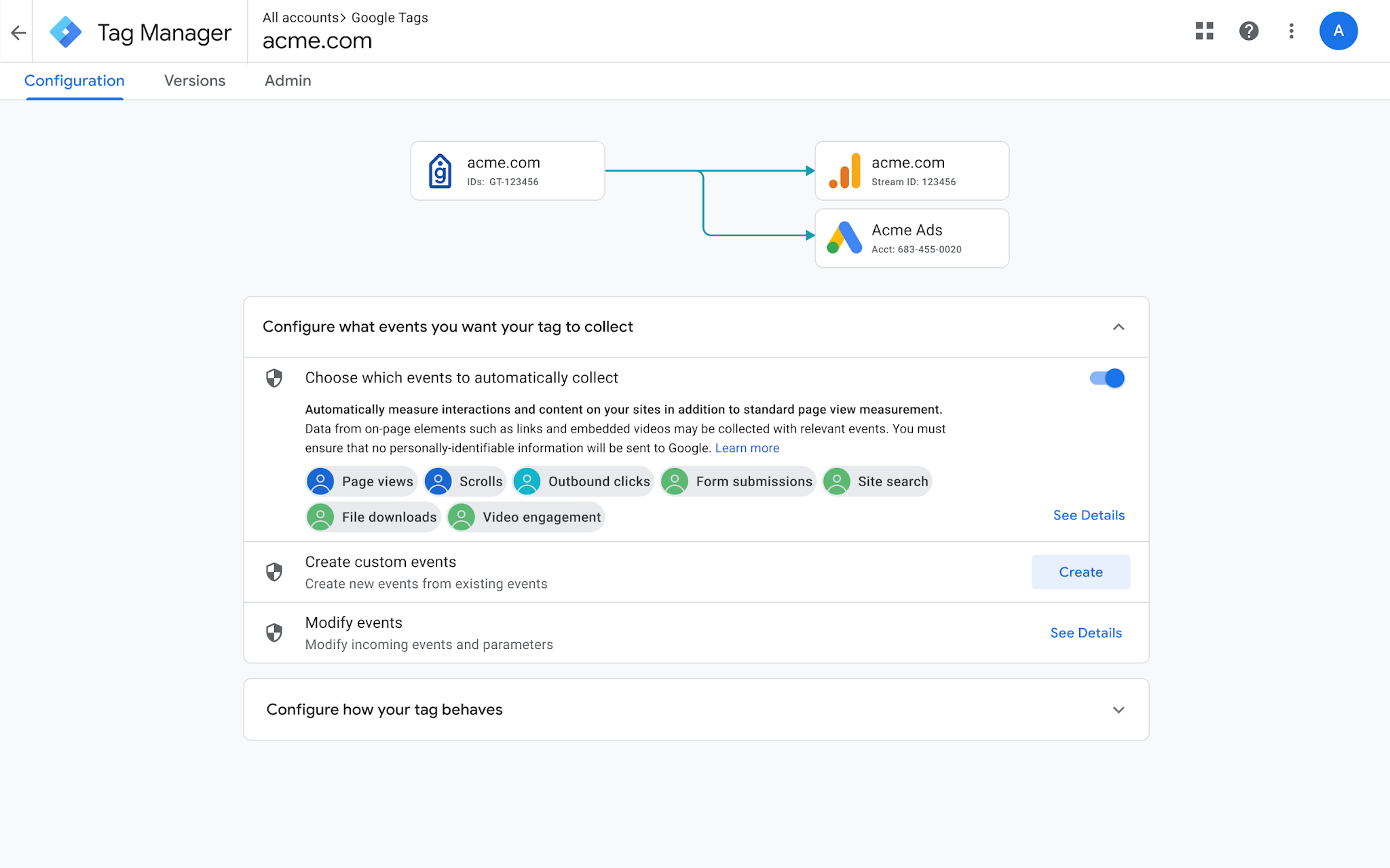Click the Site search person icon

point(837,481)
